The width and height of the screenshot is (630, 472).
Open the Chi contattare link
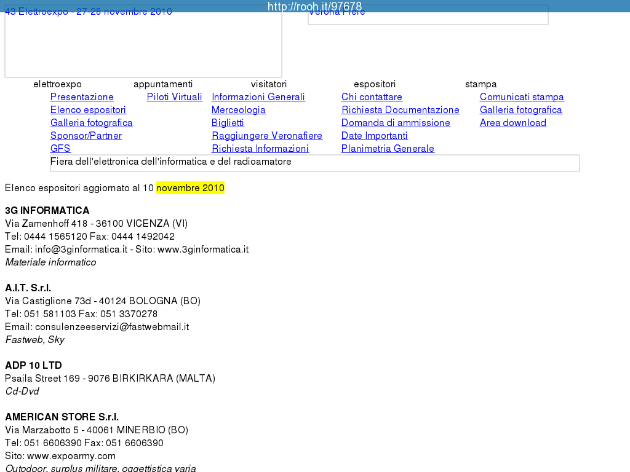click(x=372, y=97)
